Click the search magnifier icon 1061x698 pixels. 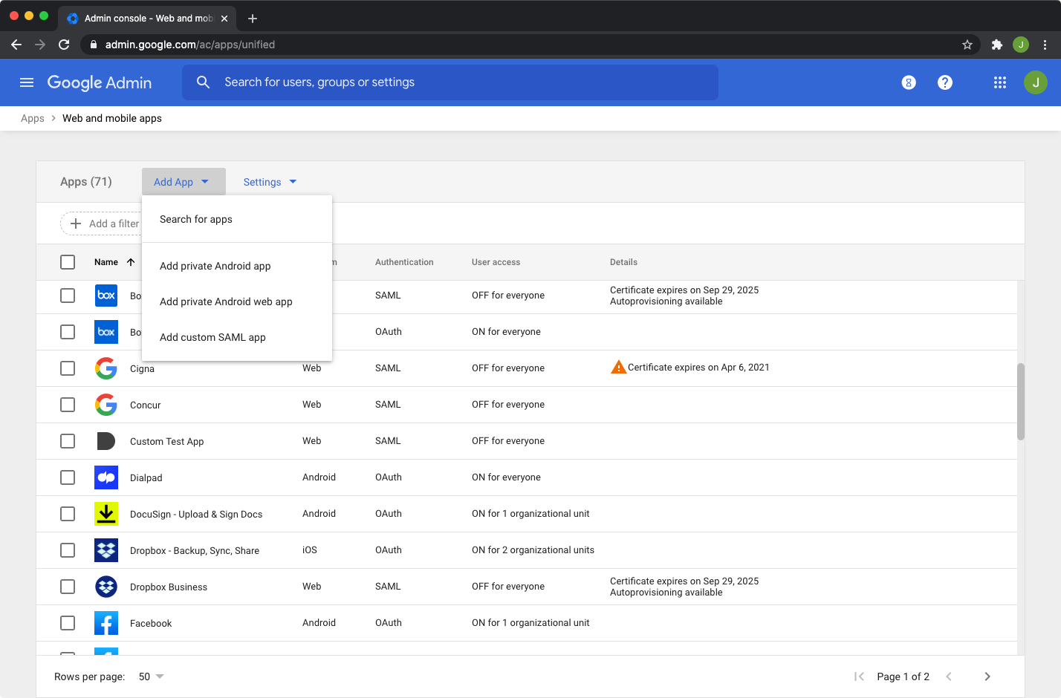[203, 82]
